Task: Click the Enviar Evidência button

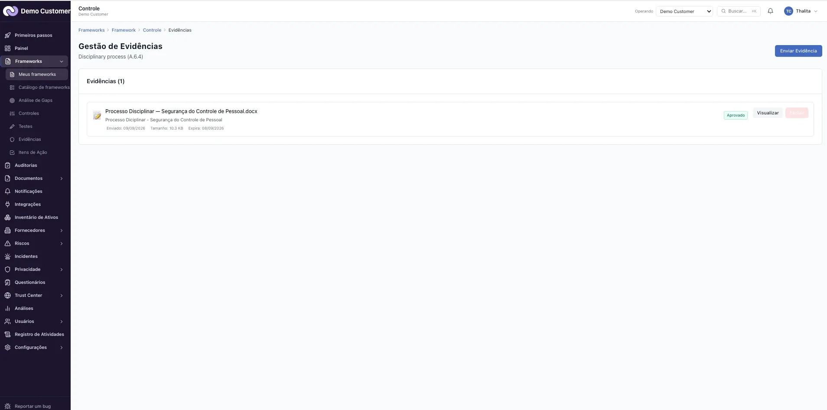Action: (798, 51)
